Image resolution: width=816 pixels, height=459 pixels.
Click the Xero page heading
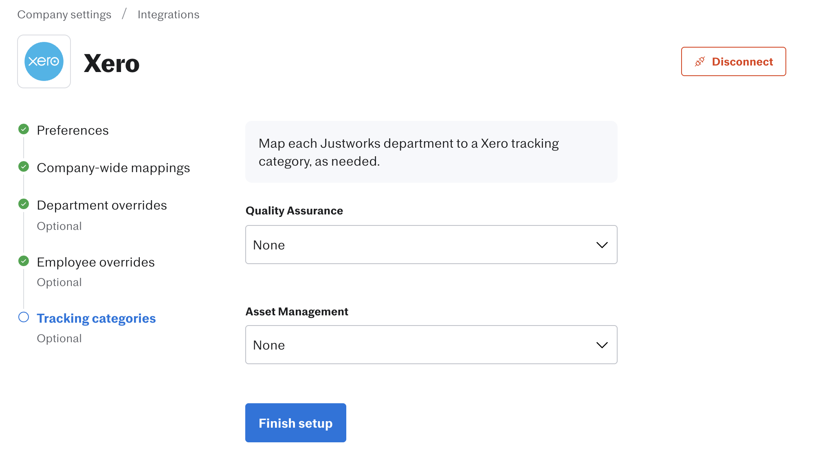click(112, 63)
